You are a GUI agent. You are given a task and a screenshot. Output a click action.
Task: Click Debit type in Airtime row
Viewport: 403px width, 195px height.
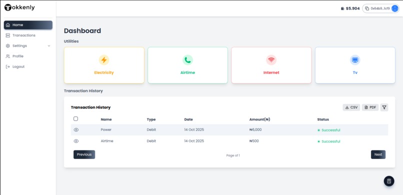pos(151,141)
